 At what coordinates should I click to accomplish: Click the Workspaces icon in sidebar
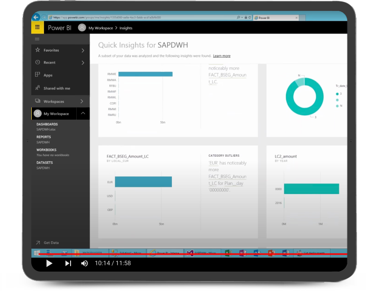[x=37, y=101]
